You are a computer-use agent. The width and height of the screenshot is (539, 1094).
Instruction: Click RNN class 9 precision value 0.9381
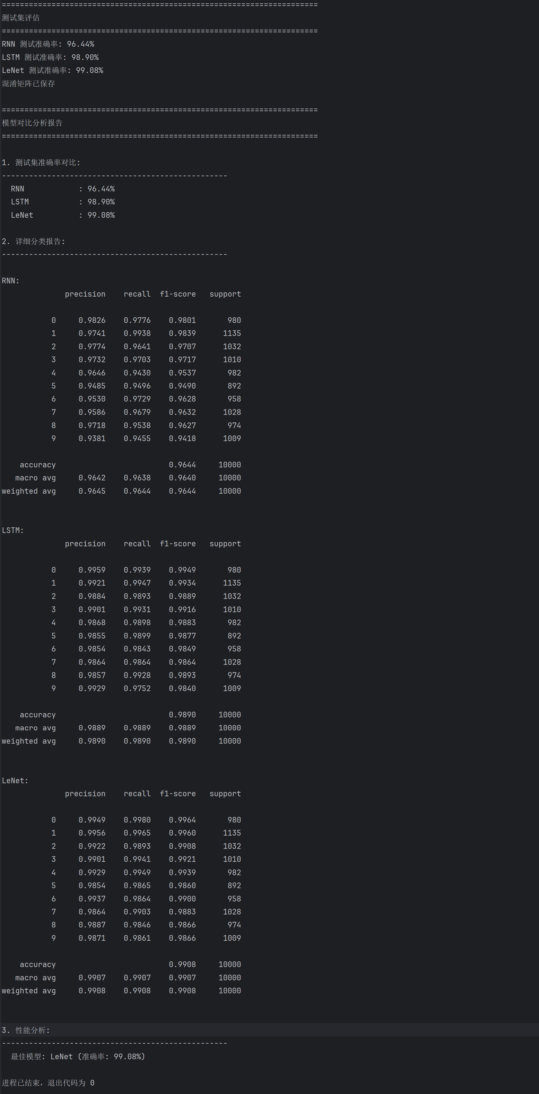pyautogui.click(x=92, y=438)
